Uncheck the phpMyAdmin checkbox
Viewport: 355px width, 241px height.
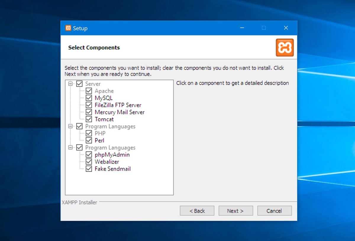(89, 155)
